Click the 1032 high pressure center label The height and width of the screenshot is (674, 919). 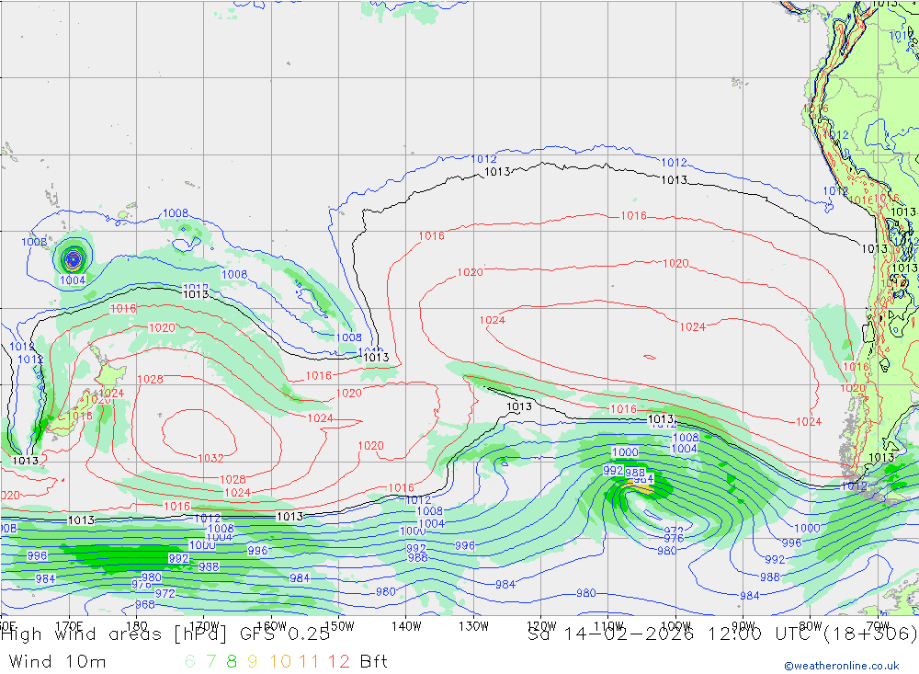click(x=211, y=458)
